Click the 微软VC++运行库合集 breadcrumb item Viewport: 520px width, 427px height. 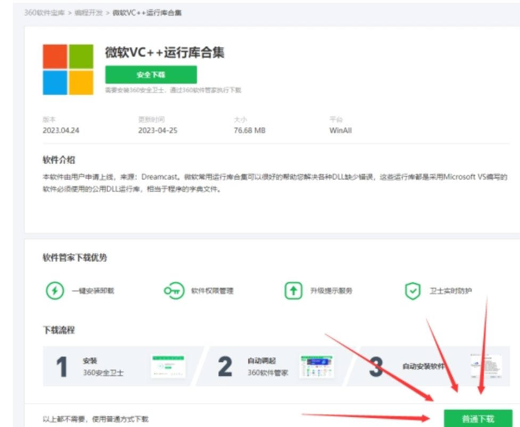[x=147, y=13]
